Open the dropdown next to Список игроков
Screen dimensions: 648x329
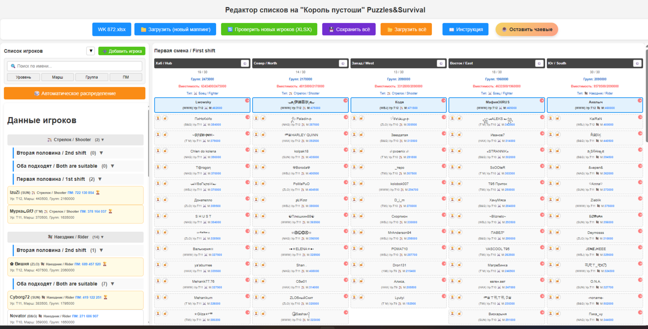[x=90, y=51]
